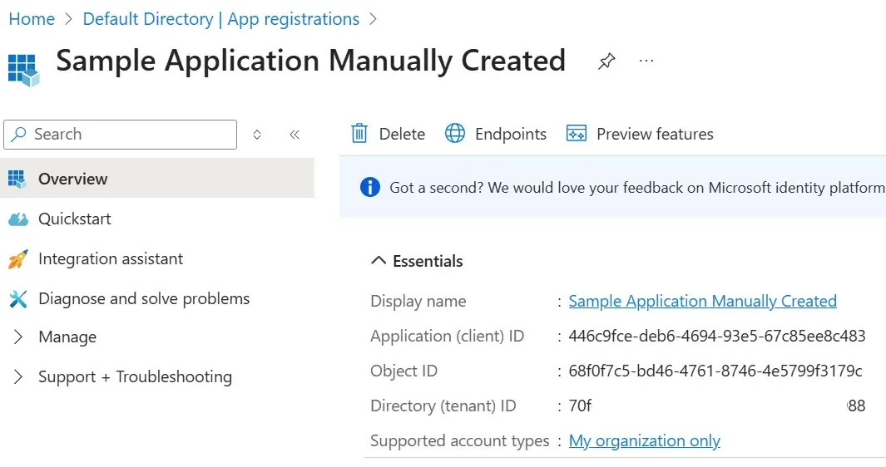Click the Delete trash can icon

359,134
